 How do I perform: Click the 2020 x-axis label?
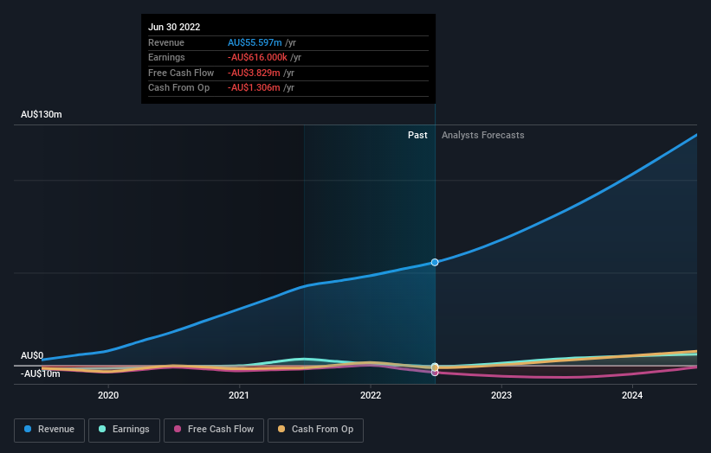click(x=108, y=395)
